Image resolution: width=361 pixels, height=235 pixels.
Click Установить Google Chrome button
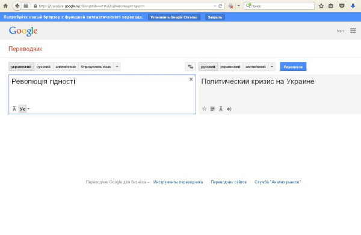coord(174,17)
